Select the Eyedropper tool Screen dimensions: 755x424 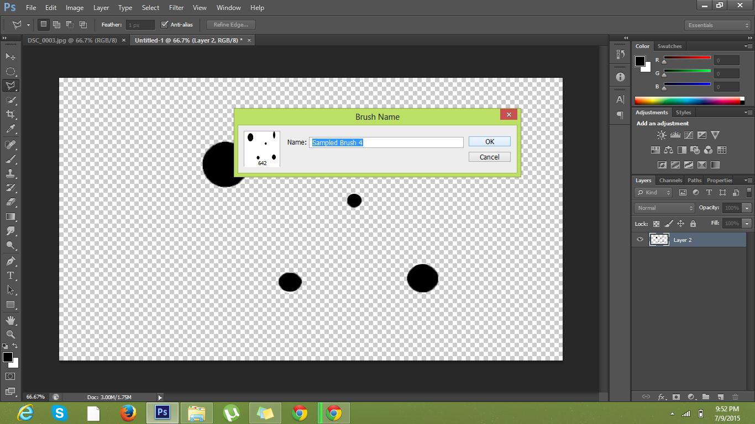pyautogui.click(x=11, y=129)
